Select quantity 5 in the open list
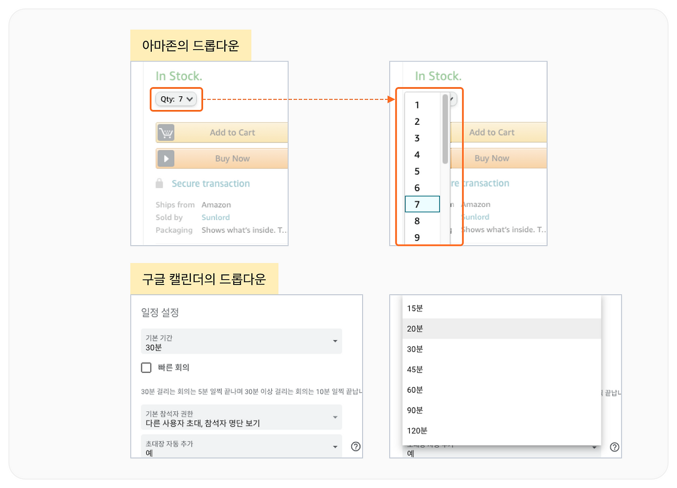This screenshot has width=677, height=488. pyautogui.click(x=423, y=171)
